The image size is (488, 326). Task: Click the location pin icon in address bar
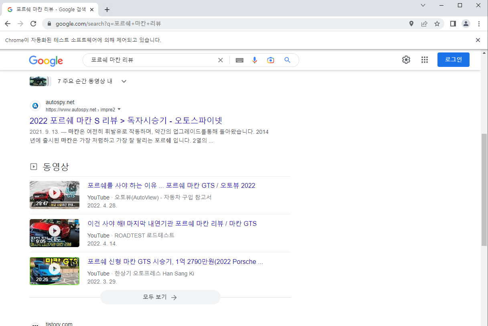(411, 24)
